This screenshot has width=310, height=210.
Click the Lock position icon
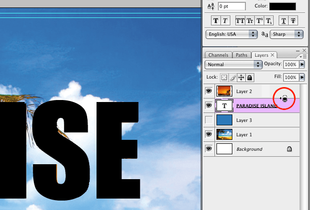coord(241,78)
